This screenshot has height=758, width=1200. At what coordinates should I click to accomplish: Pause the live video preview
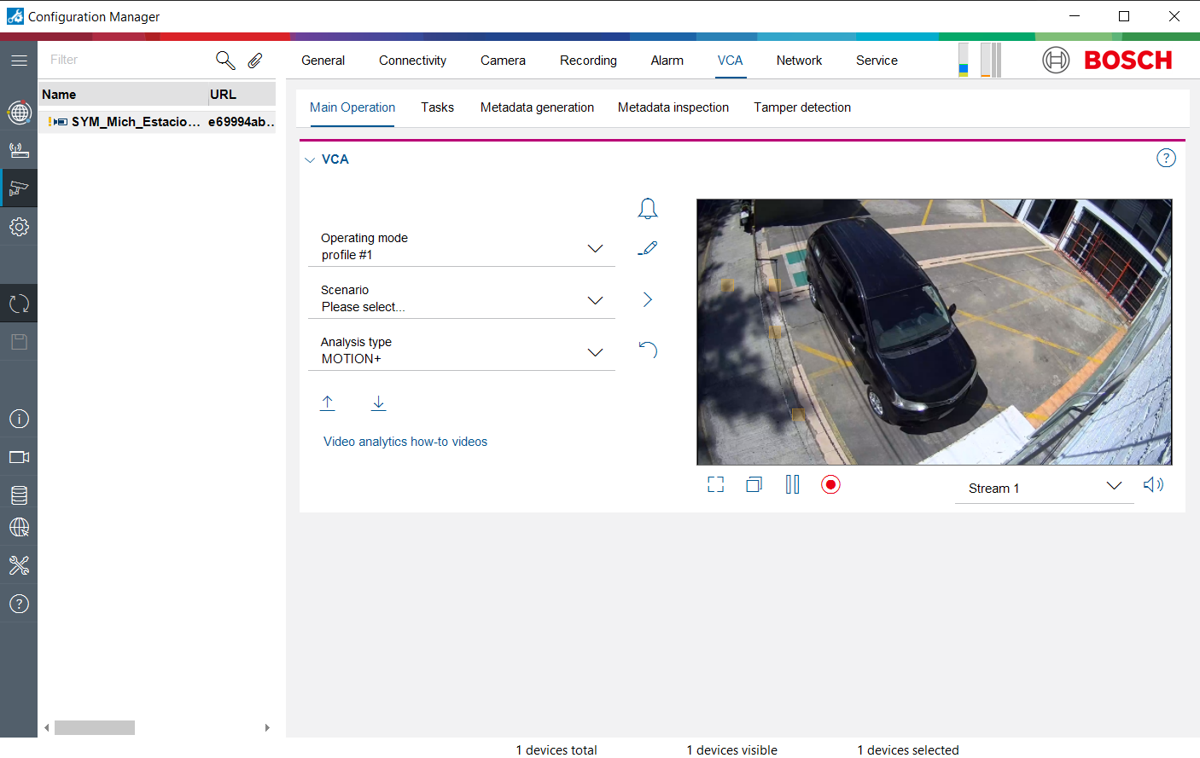coord(792,484)
